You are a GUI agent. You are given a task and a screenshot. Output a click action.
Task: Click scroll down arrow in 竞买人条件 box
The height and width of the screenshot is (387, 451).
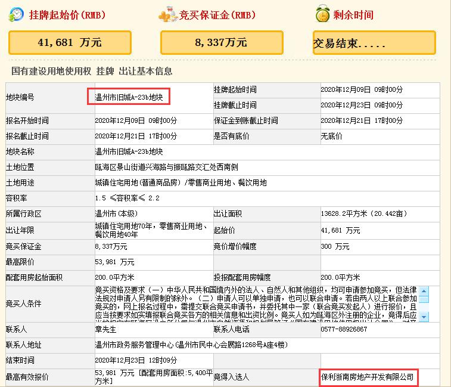(x=424, y=317)
